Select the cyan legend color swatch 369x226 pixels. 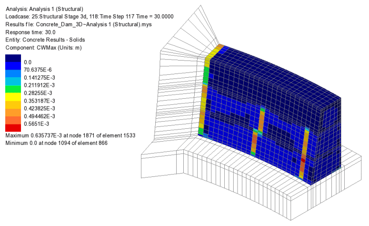tap(13, 82)
